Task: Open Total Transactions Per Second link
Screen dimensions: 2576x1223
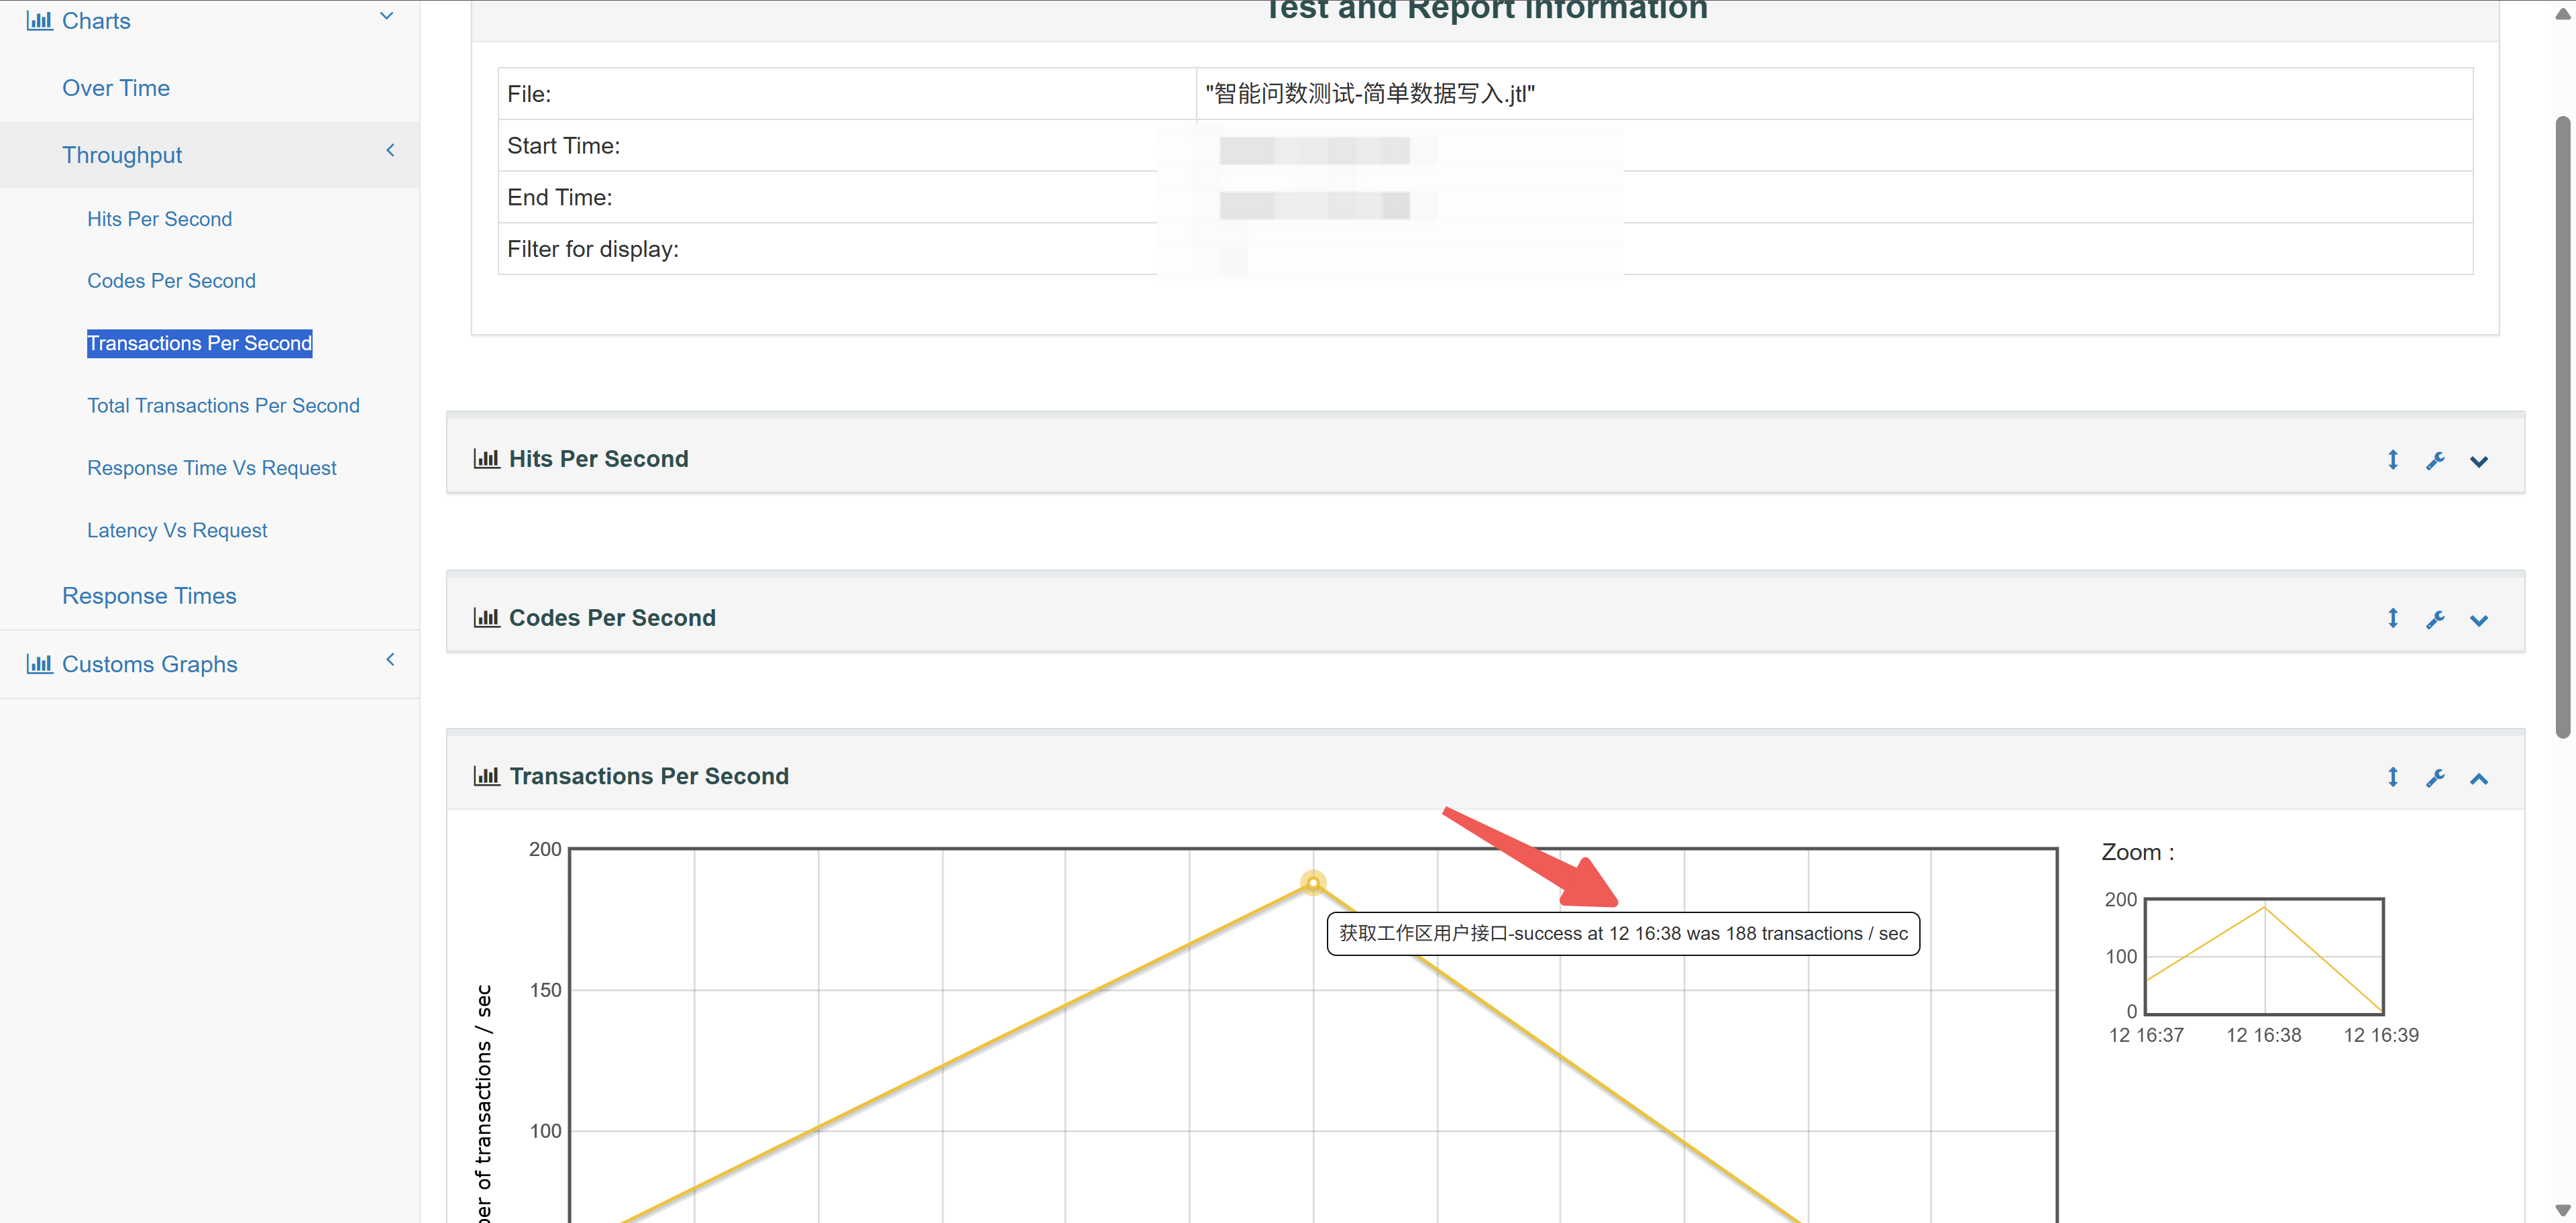Action: [223, 406]
